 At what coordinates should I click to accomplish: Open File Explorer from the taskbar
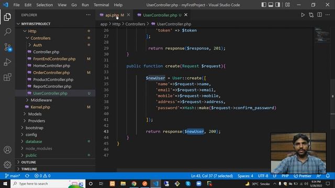coord(123,183)
